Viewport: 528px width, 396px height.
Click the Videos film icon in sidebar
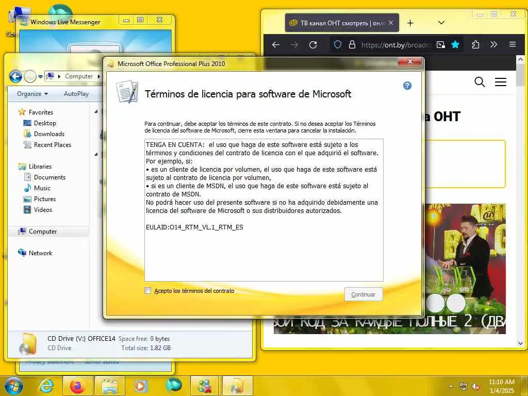pyautogui.click(x=27, y=209)
